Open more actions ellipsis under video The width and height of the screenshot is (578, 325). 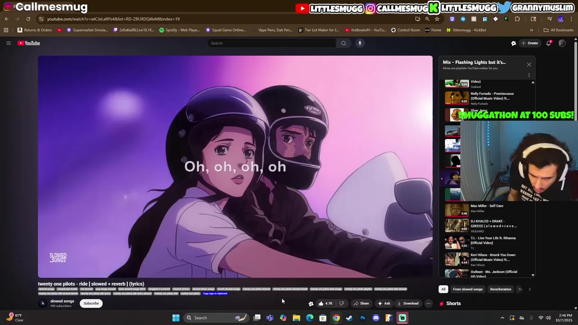tap(429, 303)
